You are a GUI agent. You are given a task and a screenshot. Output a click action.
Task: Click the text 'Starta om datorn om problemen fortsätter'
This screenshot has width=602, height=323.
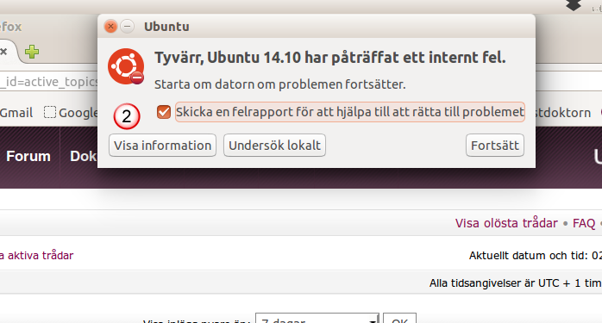coord(280,84)
